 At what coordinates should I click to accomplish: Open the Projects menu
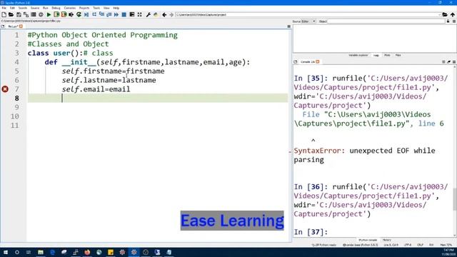click(84, 8)
